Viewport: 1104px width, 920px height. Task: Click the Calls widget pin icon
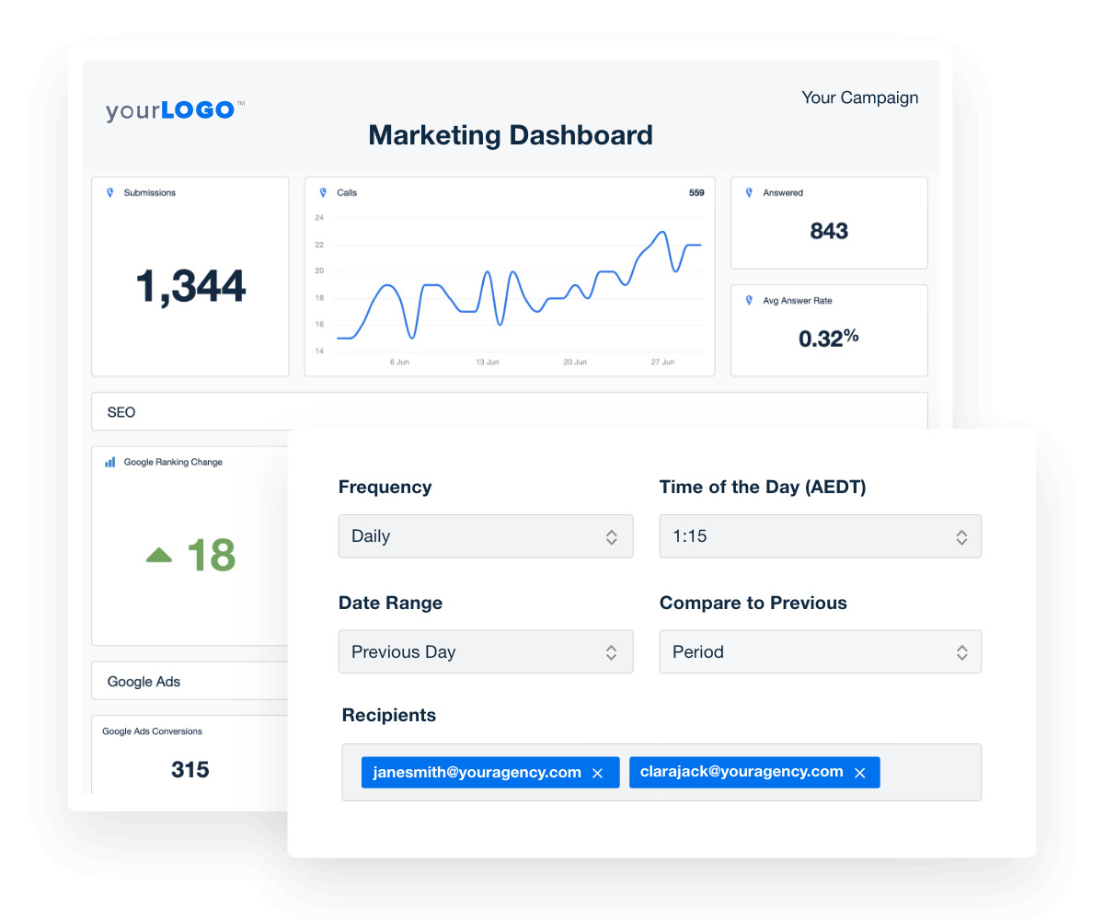323,193
